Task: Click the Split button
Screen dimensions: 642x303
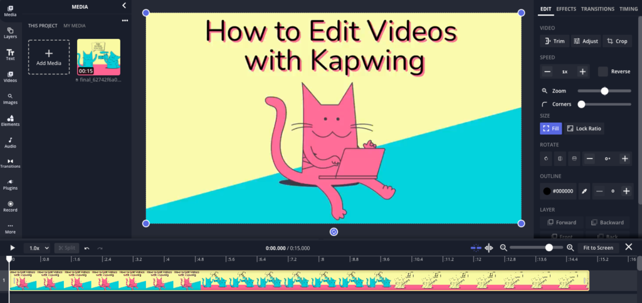Action: point(66,248)
